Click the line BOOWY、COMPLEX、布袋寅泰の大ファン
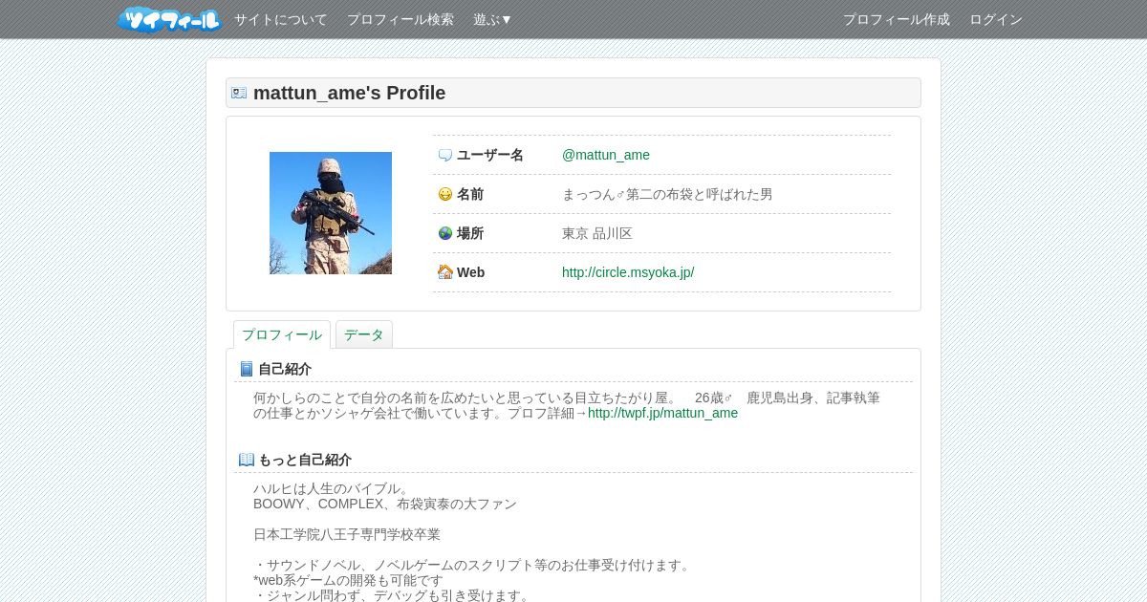1147x602 pixels. coord(385,504)
